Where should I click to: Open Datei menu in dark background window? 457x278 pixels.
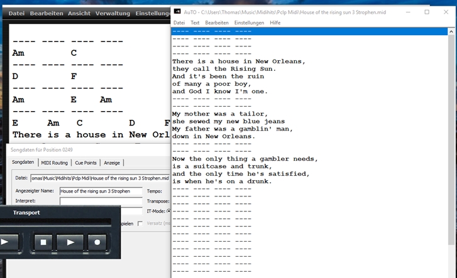(x=16, y=13)
